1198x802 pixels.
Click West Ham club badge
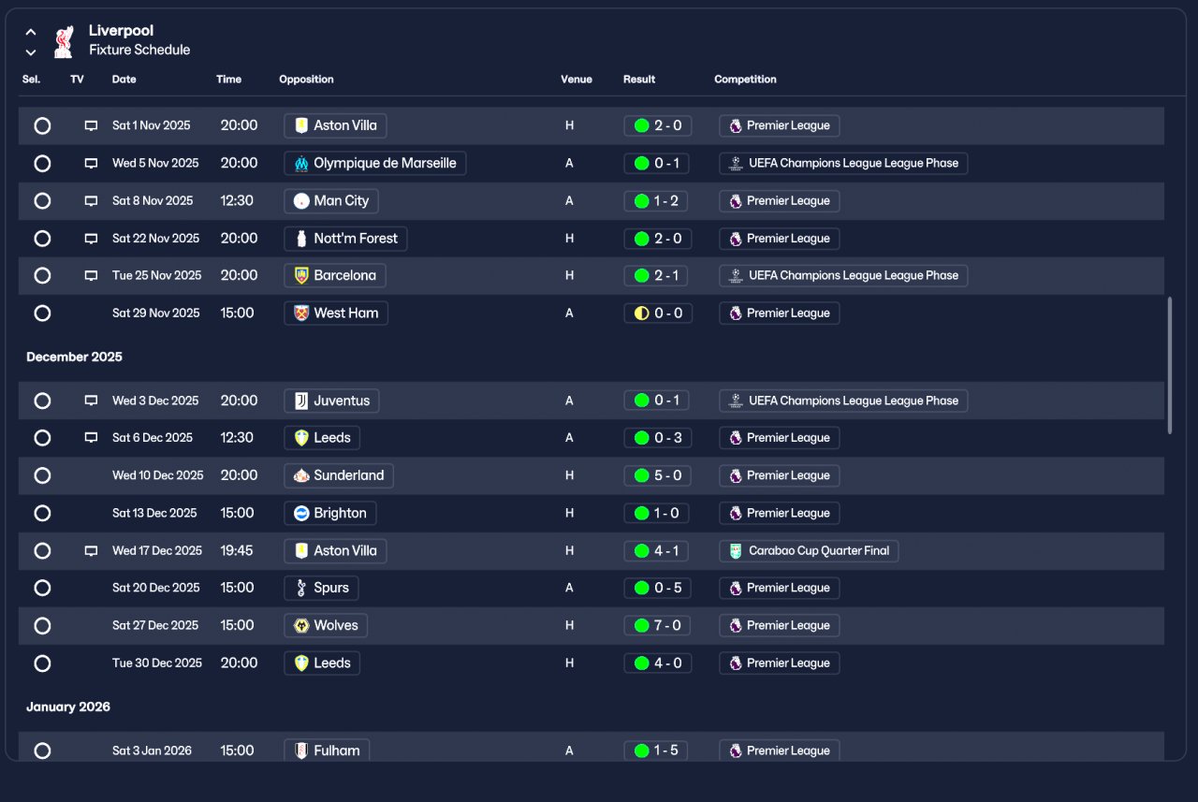[x=300, y=314]
